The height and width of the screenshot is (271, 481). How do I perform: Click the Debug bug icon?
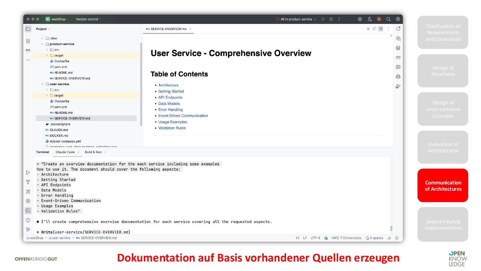click(331, 19)
